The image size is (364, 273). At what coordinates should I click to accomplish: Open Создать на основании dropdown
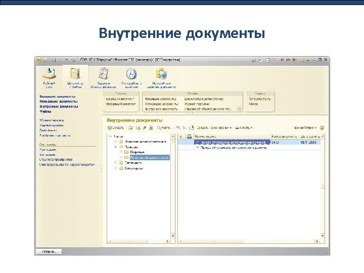tap(214, 128)
